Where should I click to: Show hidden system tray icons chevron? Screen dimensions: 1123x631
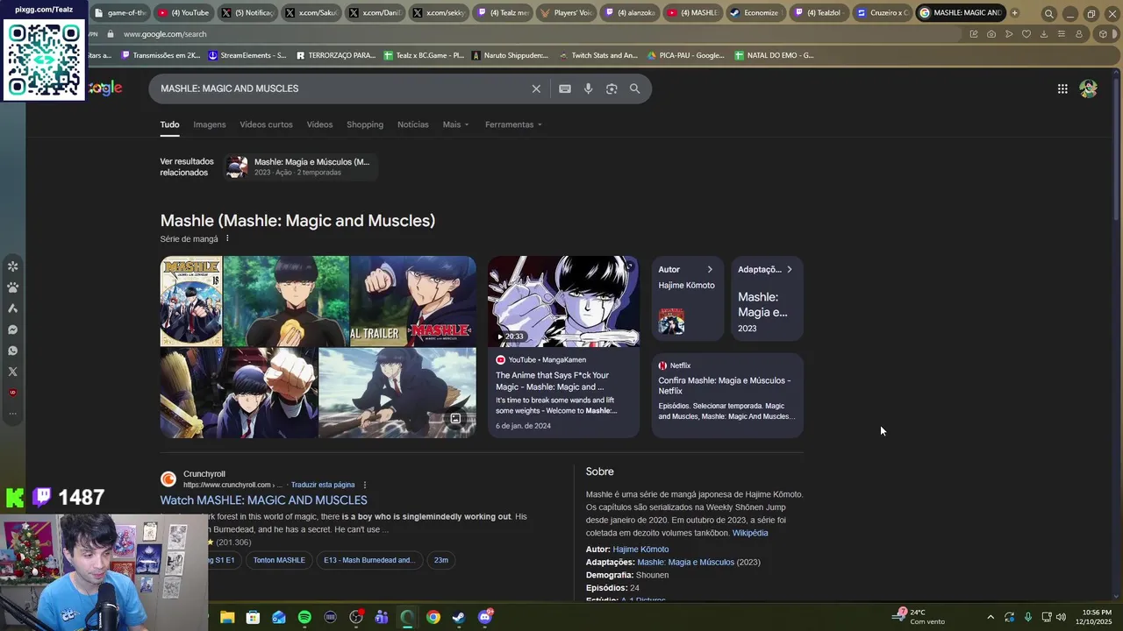tap(991, 617)
